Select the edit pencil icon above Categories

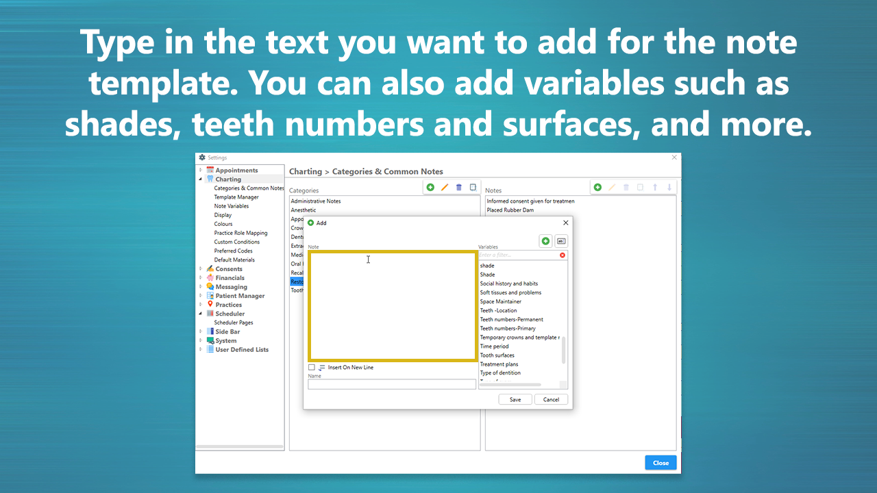(x=445, y=186)
